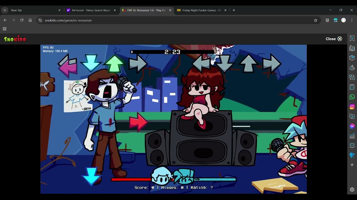
Task: Open the bar chart stats sidebar icon
Action: pos(352,136)
